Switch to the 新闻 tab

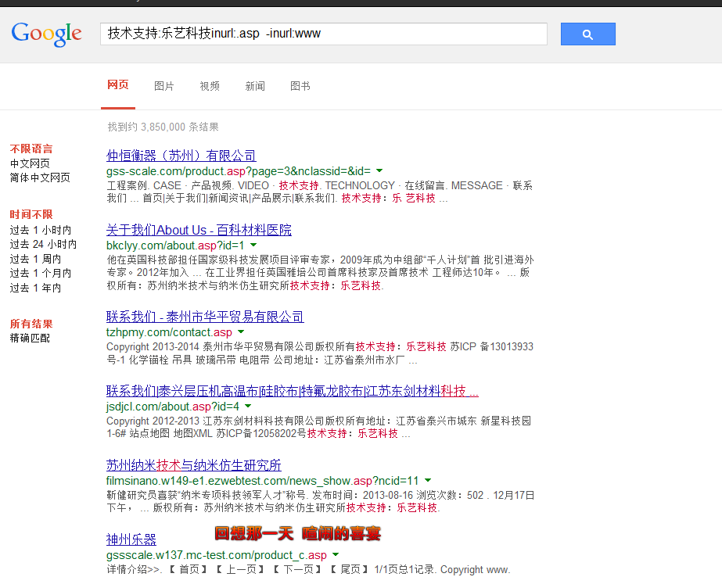click(x=255, y=86)
